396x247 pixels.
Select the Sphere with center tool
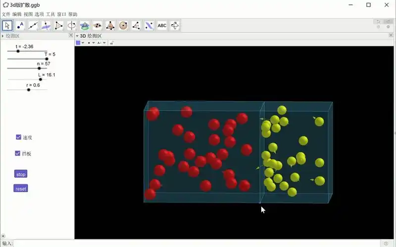click(123, 26)
